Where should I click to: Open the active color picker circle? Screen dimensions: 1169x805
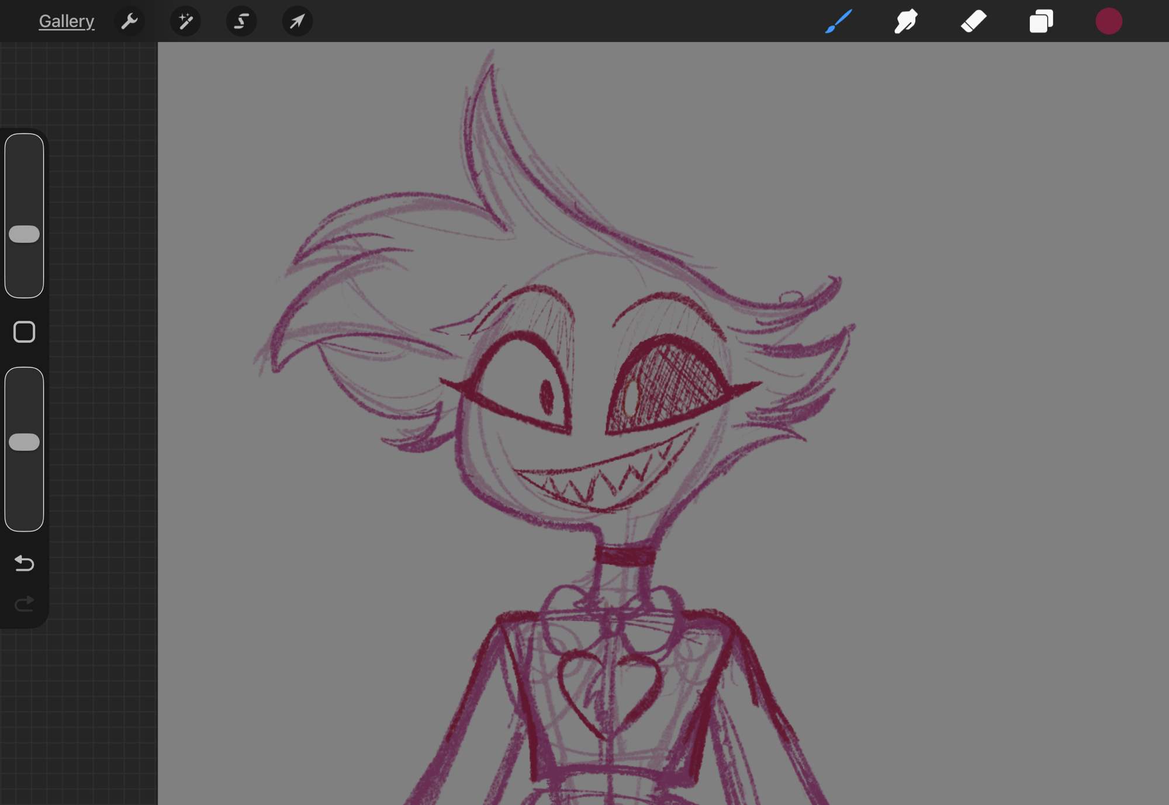click(x=1108, y=22)
